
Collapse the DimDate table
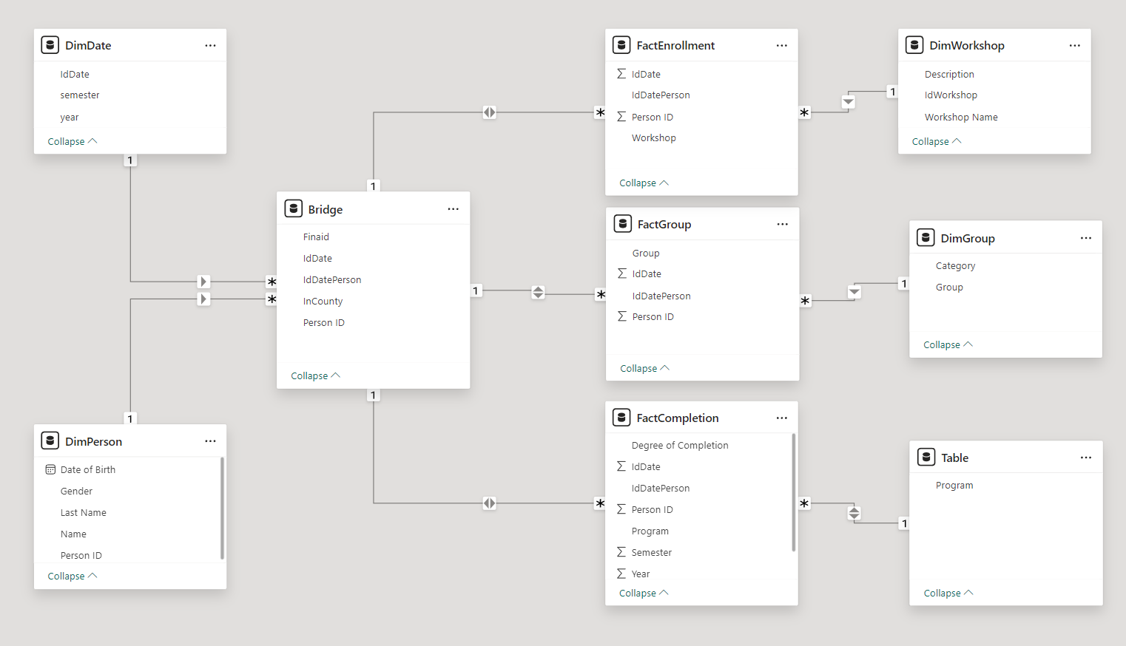pos(72,141)
